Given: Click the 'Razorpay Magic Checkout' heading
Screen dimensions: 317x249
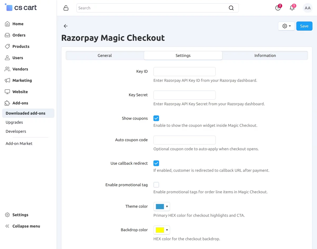Looking at the screenshot, I should (x=113, y=38).
